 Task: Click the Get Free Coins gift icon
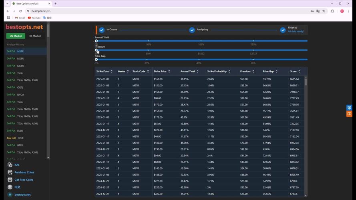10,180
